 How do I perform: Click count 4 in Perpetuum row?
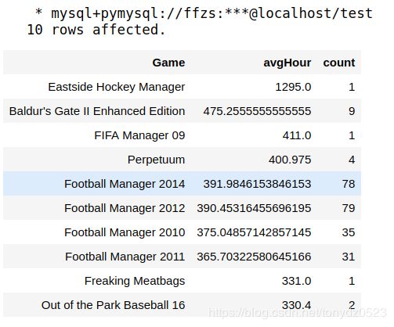(x=352, y=160)
